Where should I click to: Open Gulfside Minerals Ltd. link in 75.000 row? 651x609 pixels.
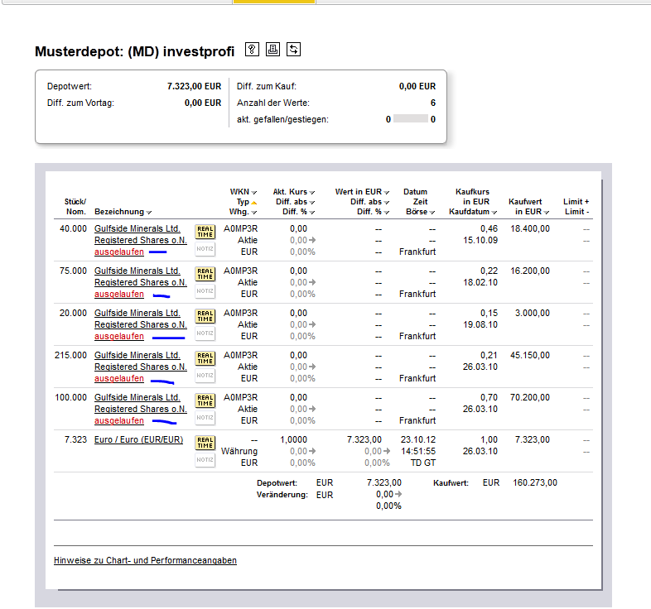click(137, 271)
